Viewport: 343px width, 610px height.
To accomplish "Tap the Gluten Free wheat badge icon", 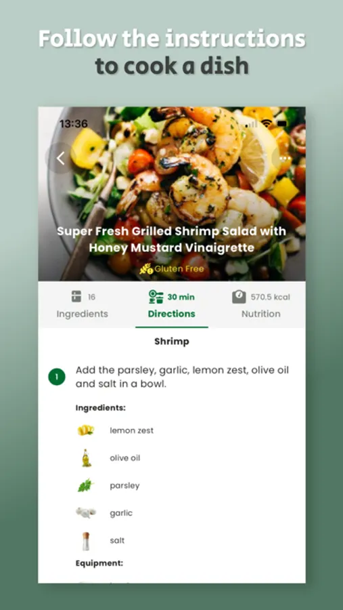I will tap(145, 269).
